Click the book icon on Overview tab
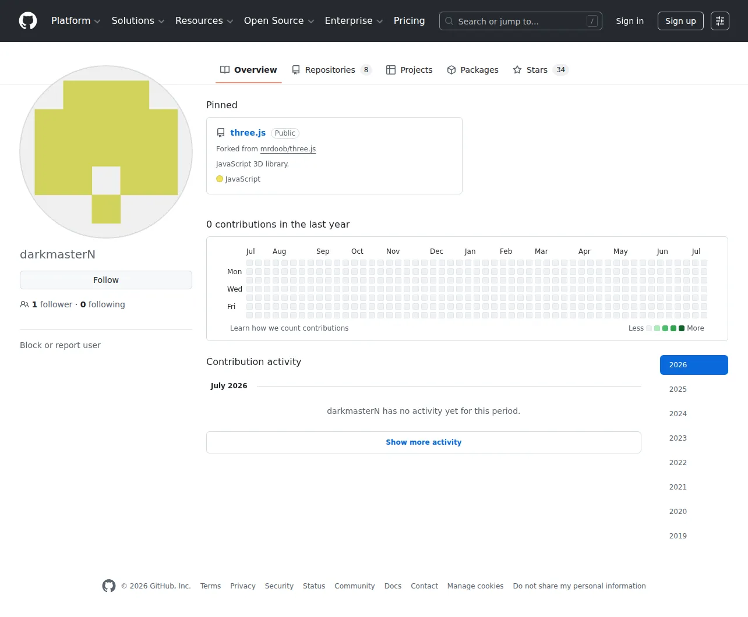 225,70
